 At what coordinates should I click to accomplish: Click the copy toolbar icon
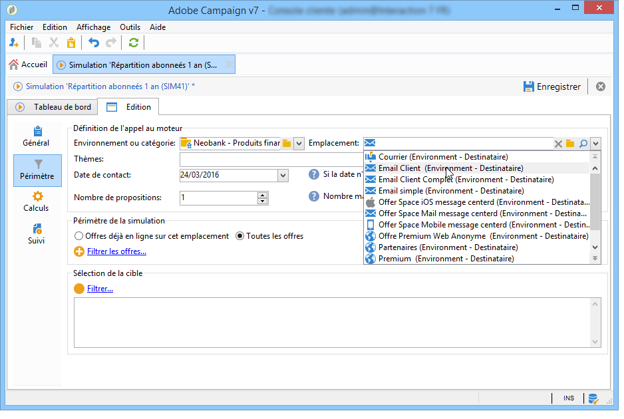click(36, 43)
